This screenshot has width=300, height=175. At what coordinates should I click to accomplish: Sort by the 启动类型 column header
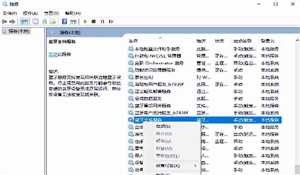click(242, 41)
